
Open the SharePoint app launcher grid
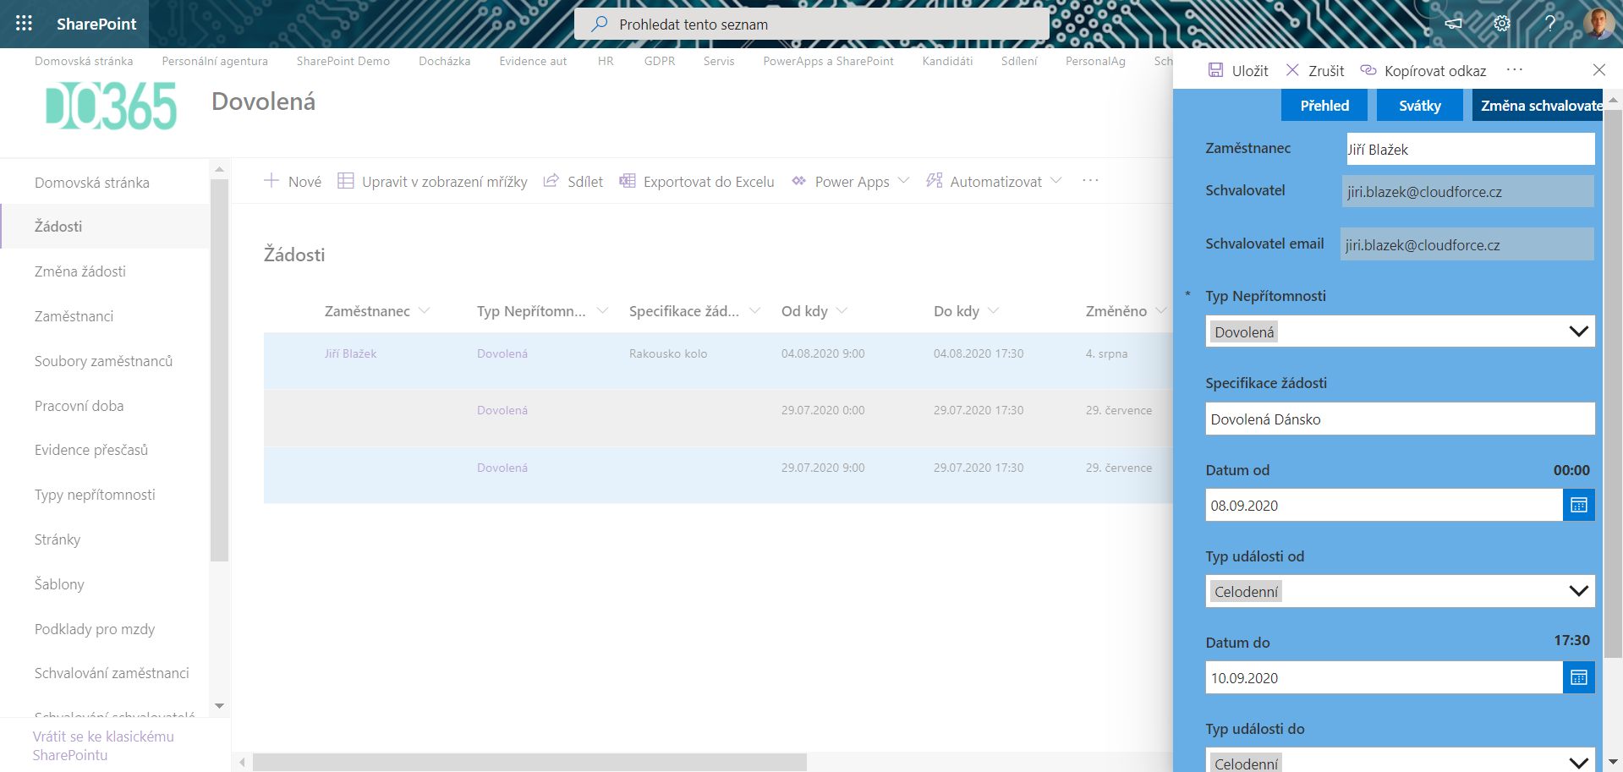pyautogui.click(x=24, y=24)
